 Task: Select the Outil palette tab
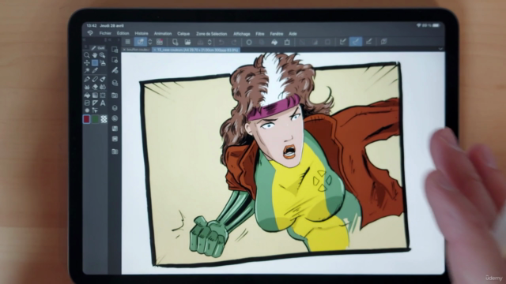(x=98, y=47)
